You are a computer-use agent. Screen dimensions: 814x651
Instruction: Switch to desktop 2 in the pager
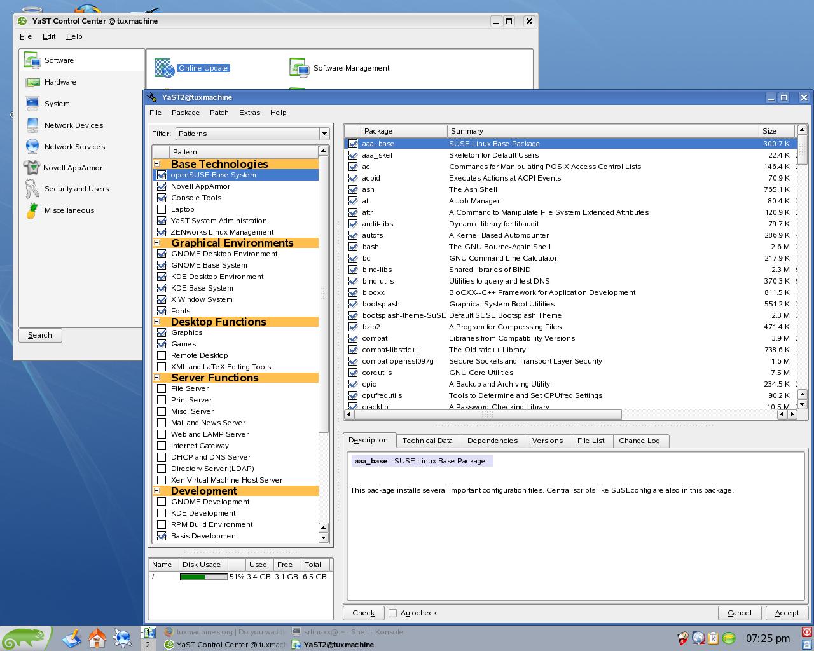148,645
